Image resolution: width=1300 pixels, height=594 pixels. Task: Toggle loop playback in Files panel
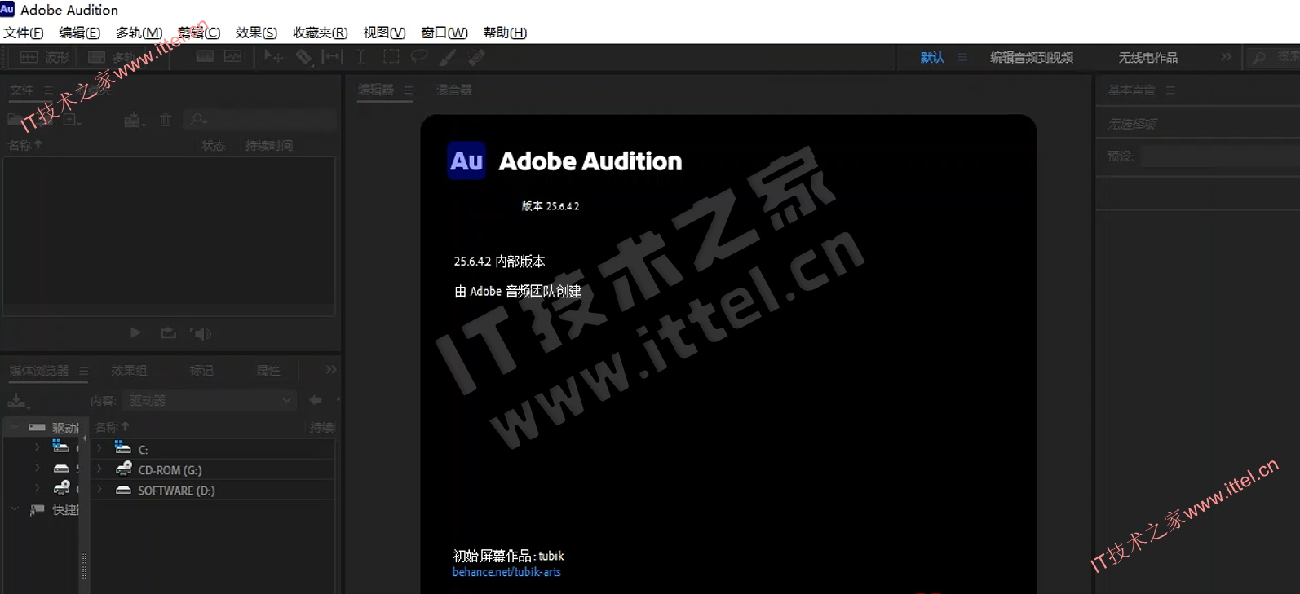pos(168,333)
